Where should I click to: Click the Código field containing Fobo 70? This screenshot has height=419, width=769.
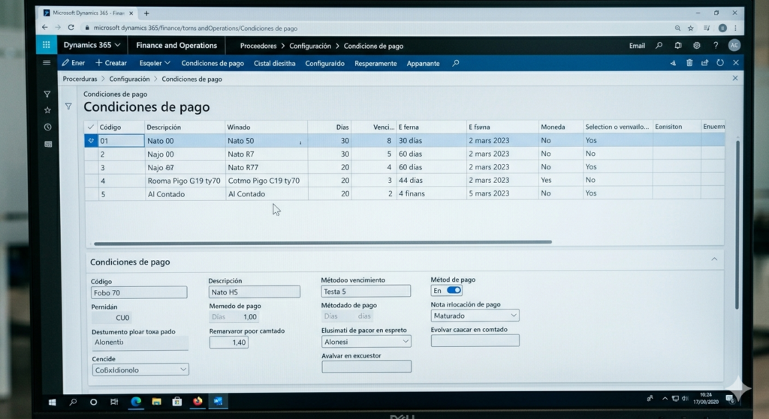(x=139, y=292)
